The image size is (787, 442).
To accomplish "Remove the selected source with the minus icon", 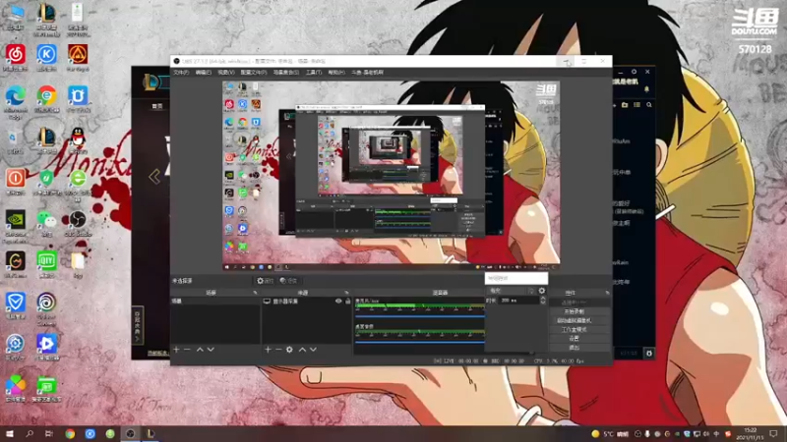I will 278,350.
